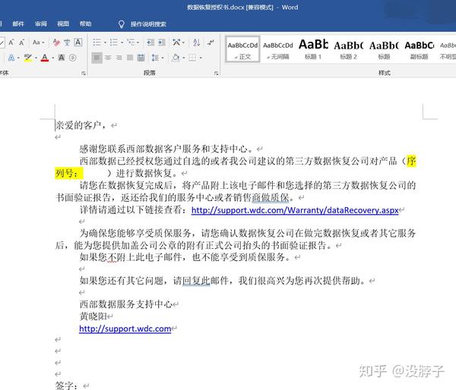
Task: Expand the Borders dropdown arrow
Action: 201,58
